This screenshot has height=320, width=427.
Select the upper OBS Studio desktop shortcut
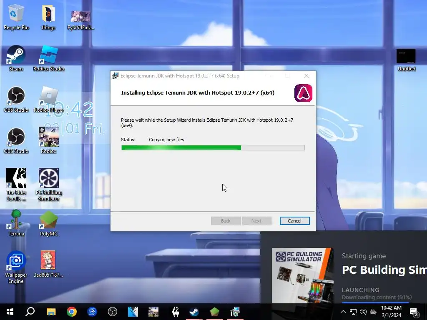[x=16, y=99]
